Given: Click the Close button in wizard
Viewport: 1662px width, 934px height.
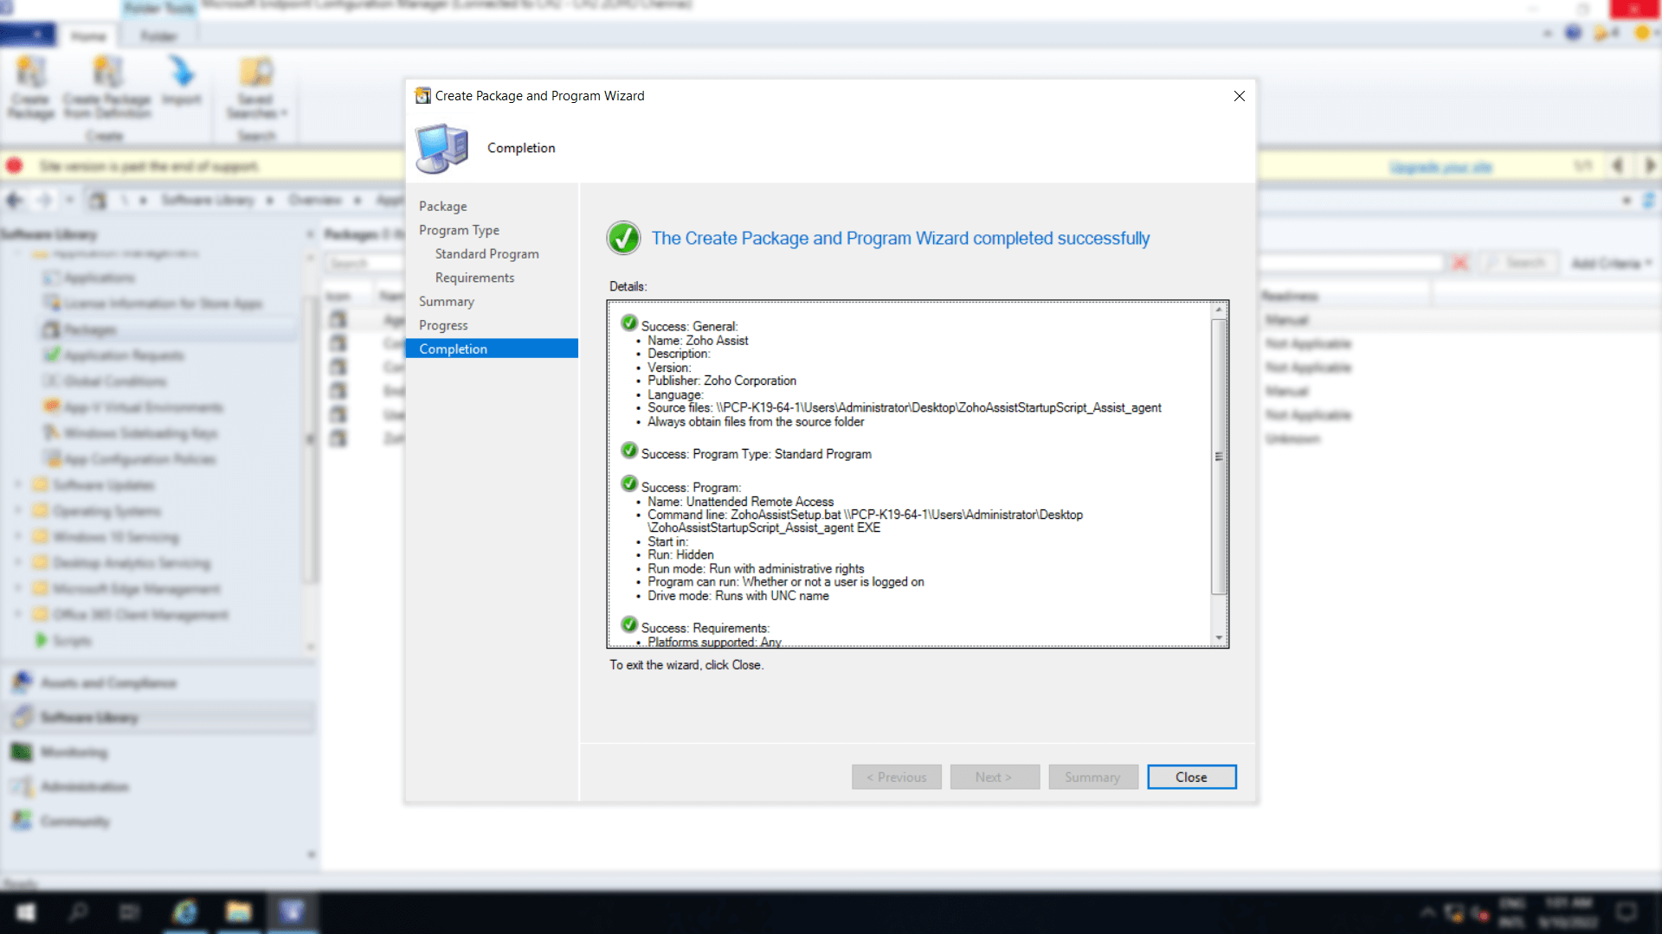Looking at the screenshot, I should [x=1191, y=777].
